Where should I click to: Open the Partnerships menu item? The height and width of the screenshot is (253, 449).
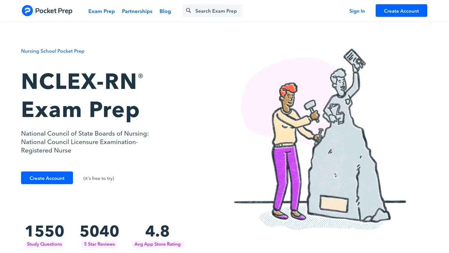137,11
